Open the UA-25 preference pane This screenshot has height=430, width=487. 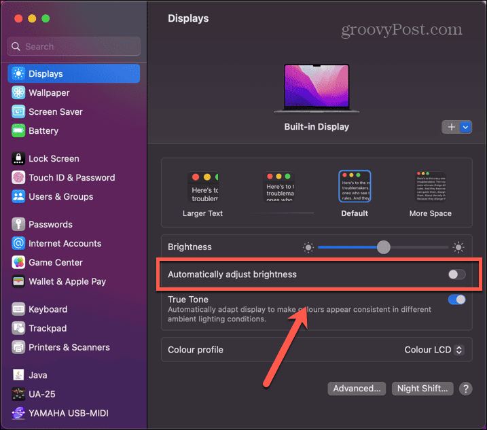73,394
